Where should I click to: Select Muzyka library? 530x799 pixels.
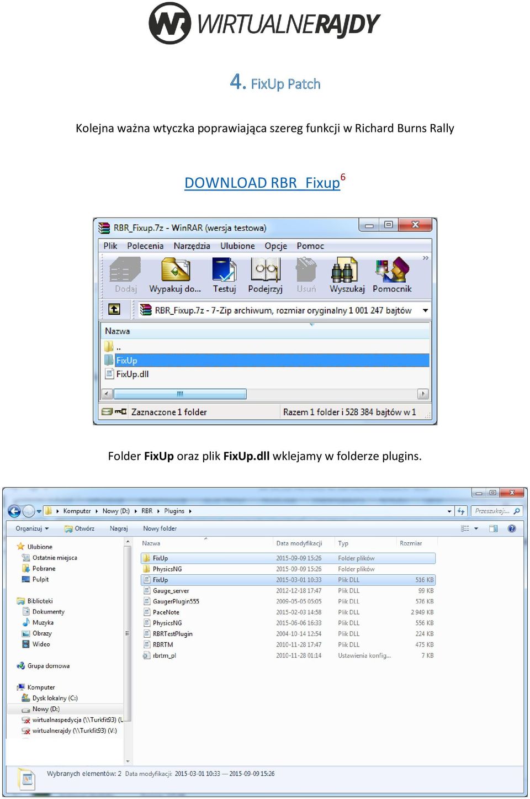click(x=43, y=622)
